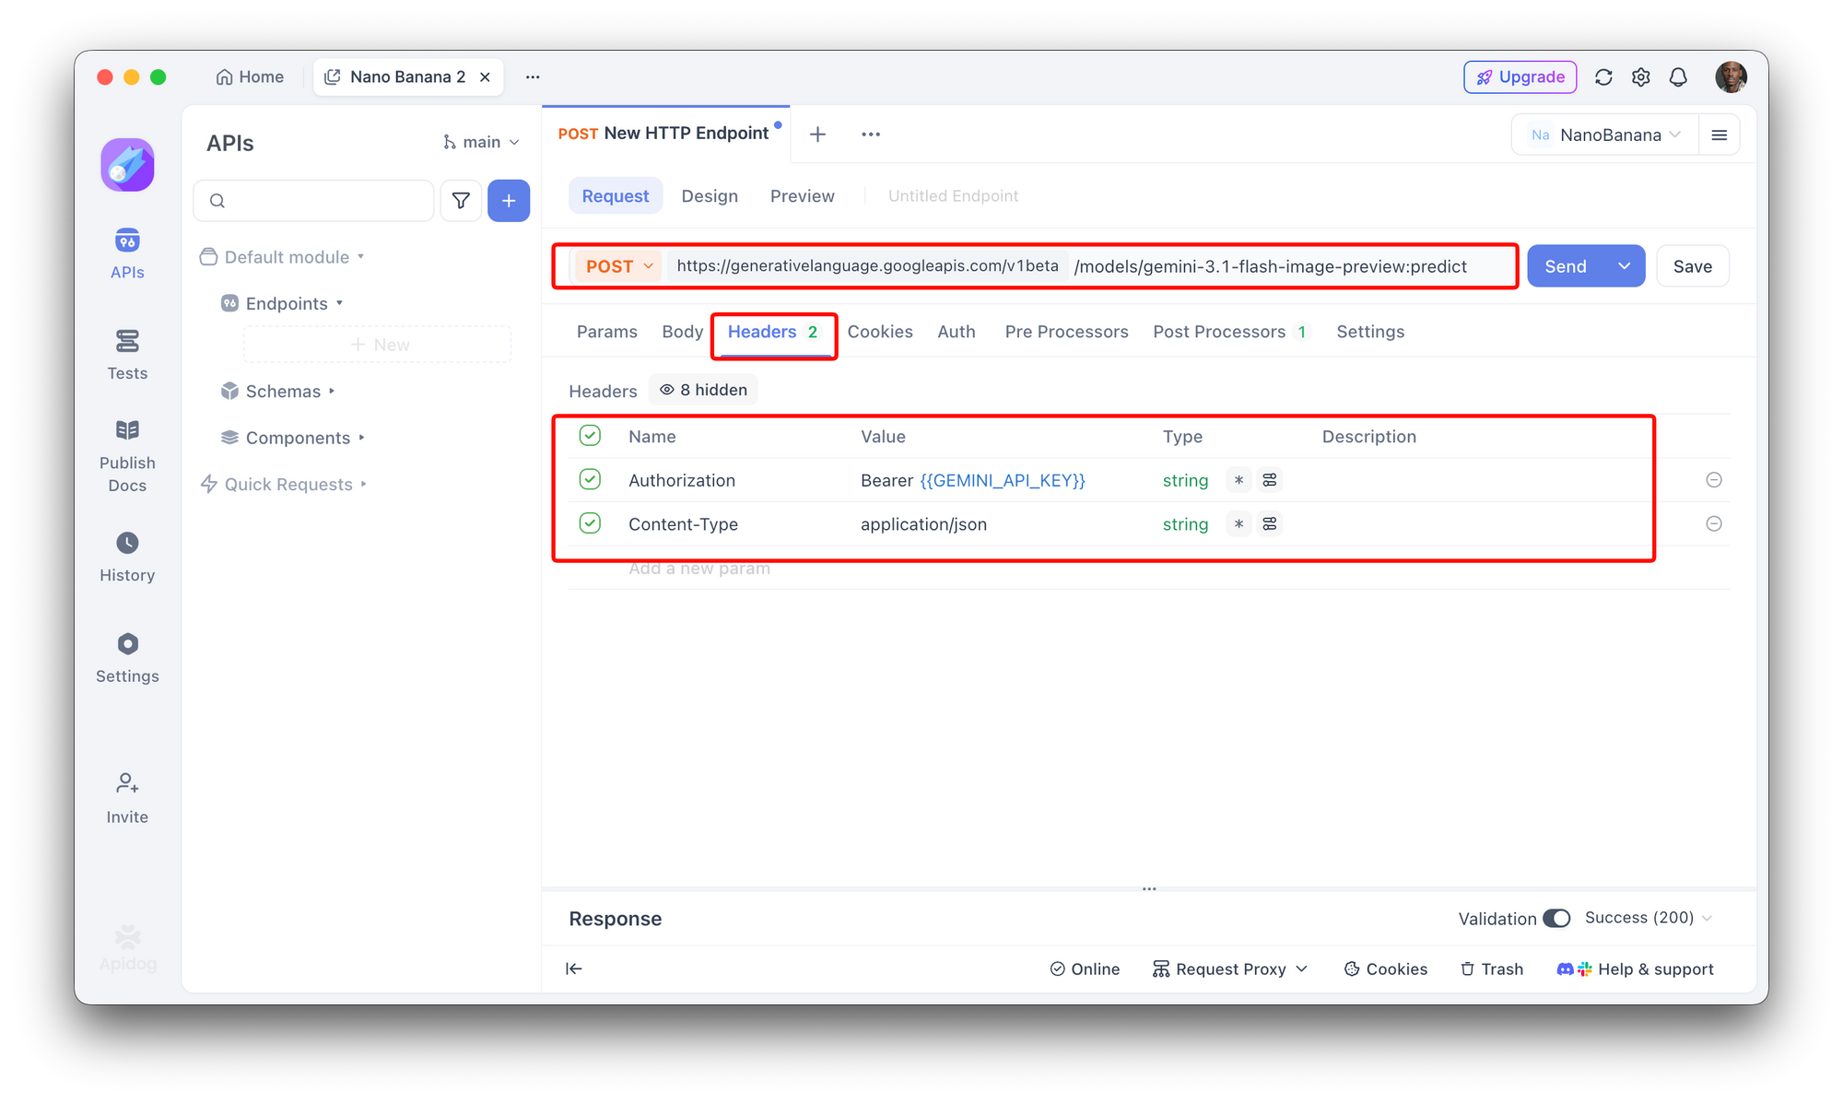Uncheck the Content-Type header checkbox

coord(590,523)
